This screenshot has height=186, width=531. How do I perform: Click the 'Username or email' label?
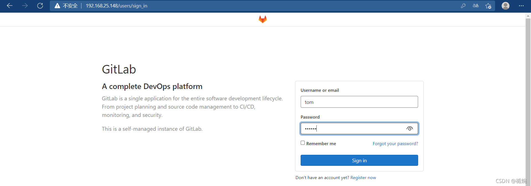pyautogui.click(x=320, y=90)
